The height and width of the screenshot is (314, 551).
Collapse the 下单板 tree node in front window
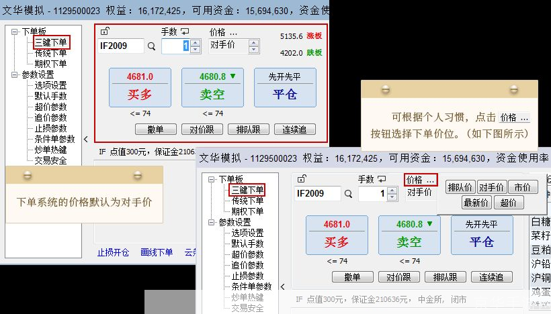(212, 179)
